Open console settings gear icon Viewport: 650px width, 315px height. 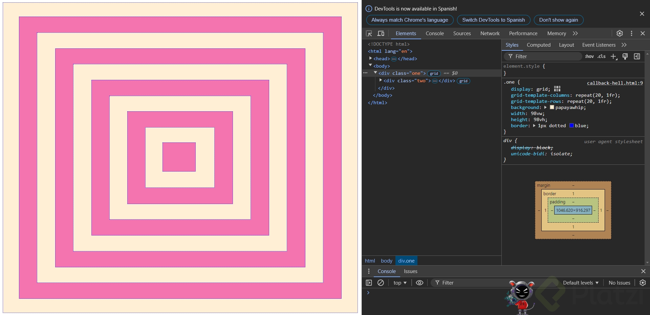(643, 283)
